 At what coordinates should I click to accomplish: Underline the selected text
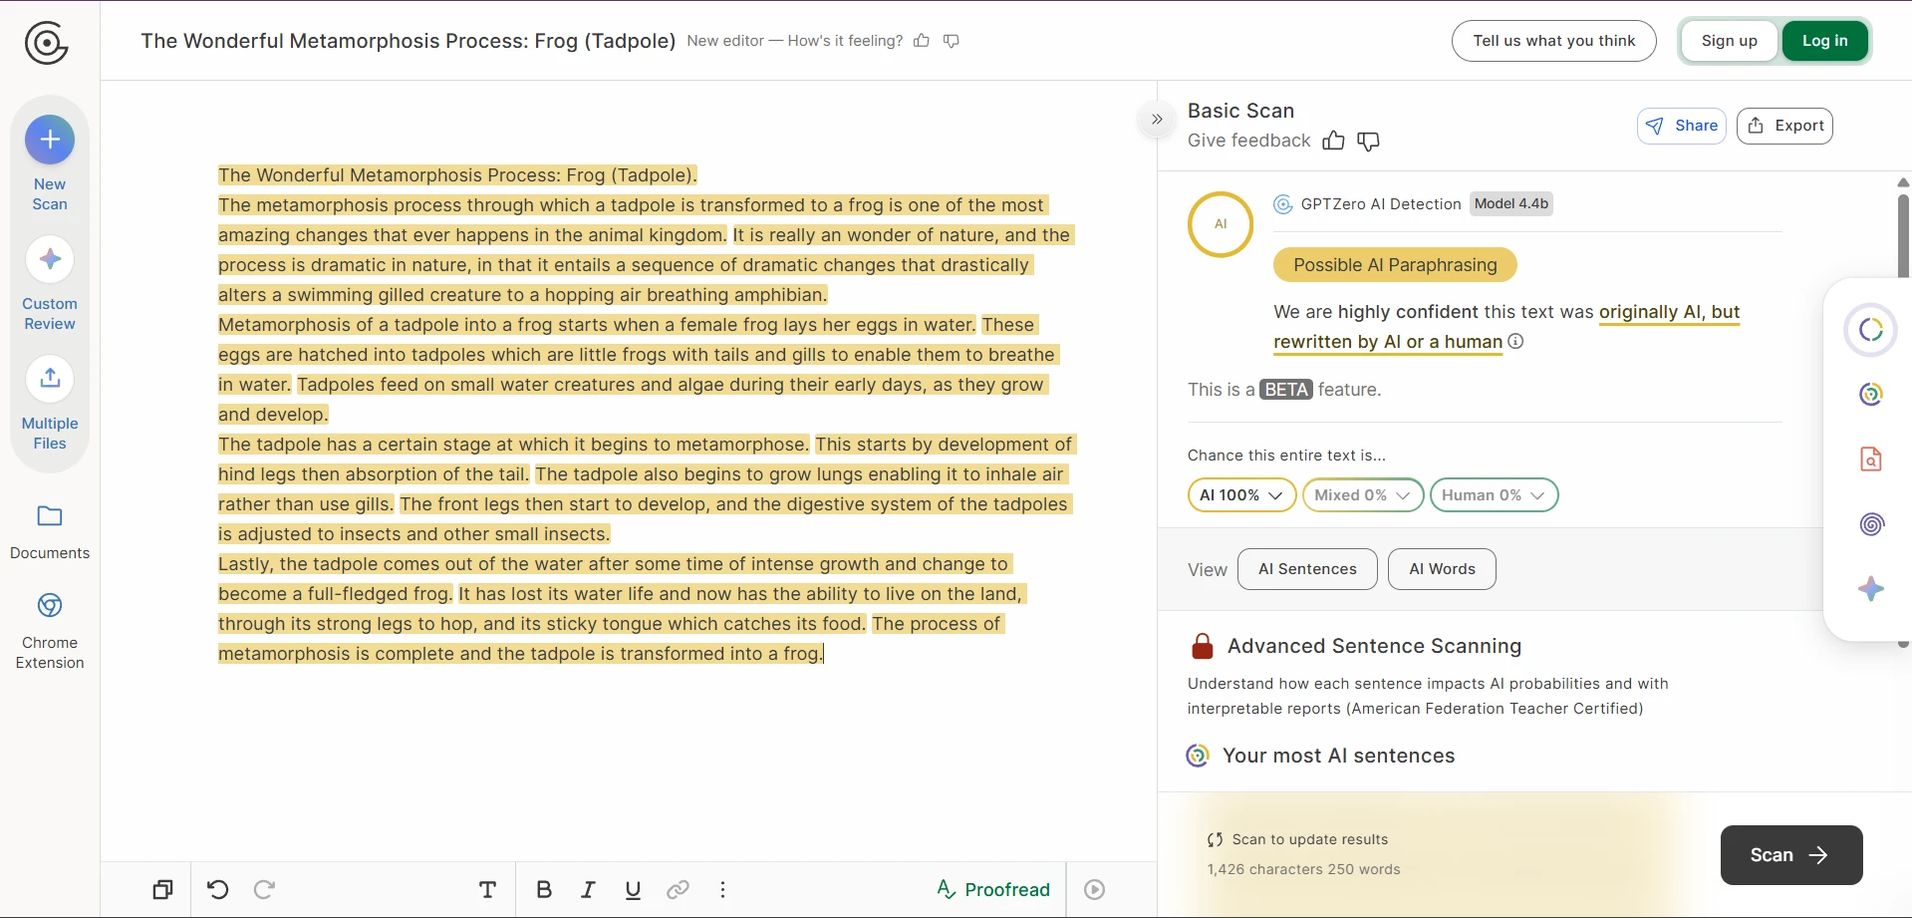point(633,889)
